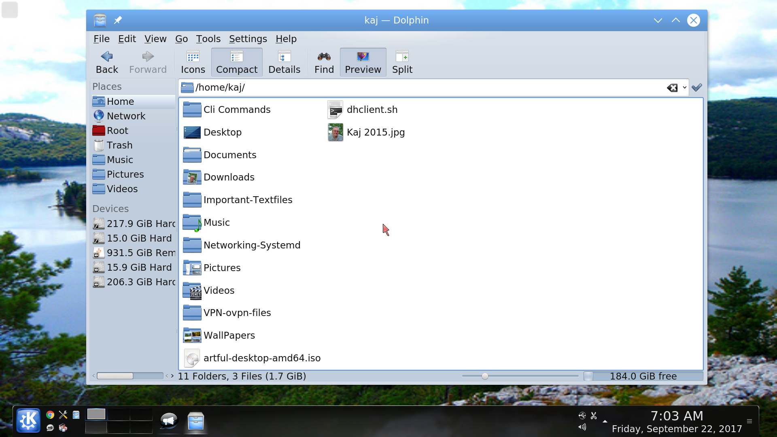
Task: Go back with the Back arrow
Action: pyautogui.click(x=107, y=62)
